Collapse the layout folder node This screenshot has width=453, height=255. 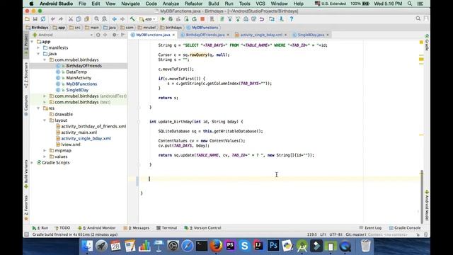point(45,120)
